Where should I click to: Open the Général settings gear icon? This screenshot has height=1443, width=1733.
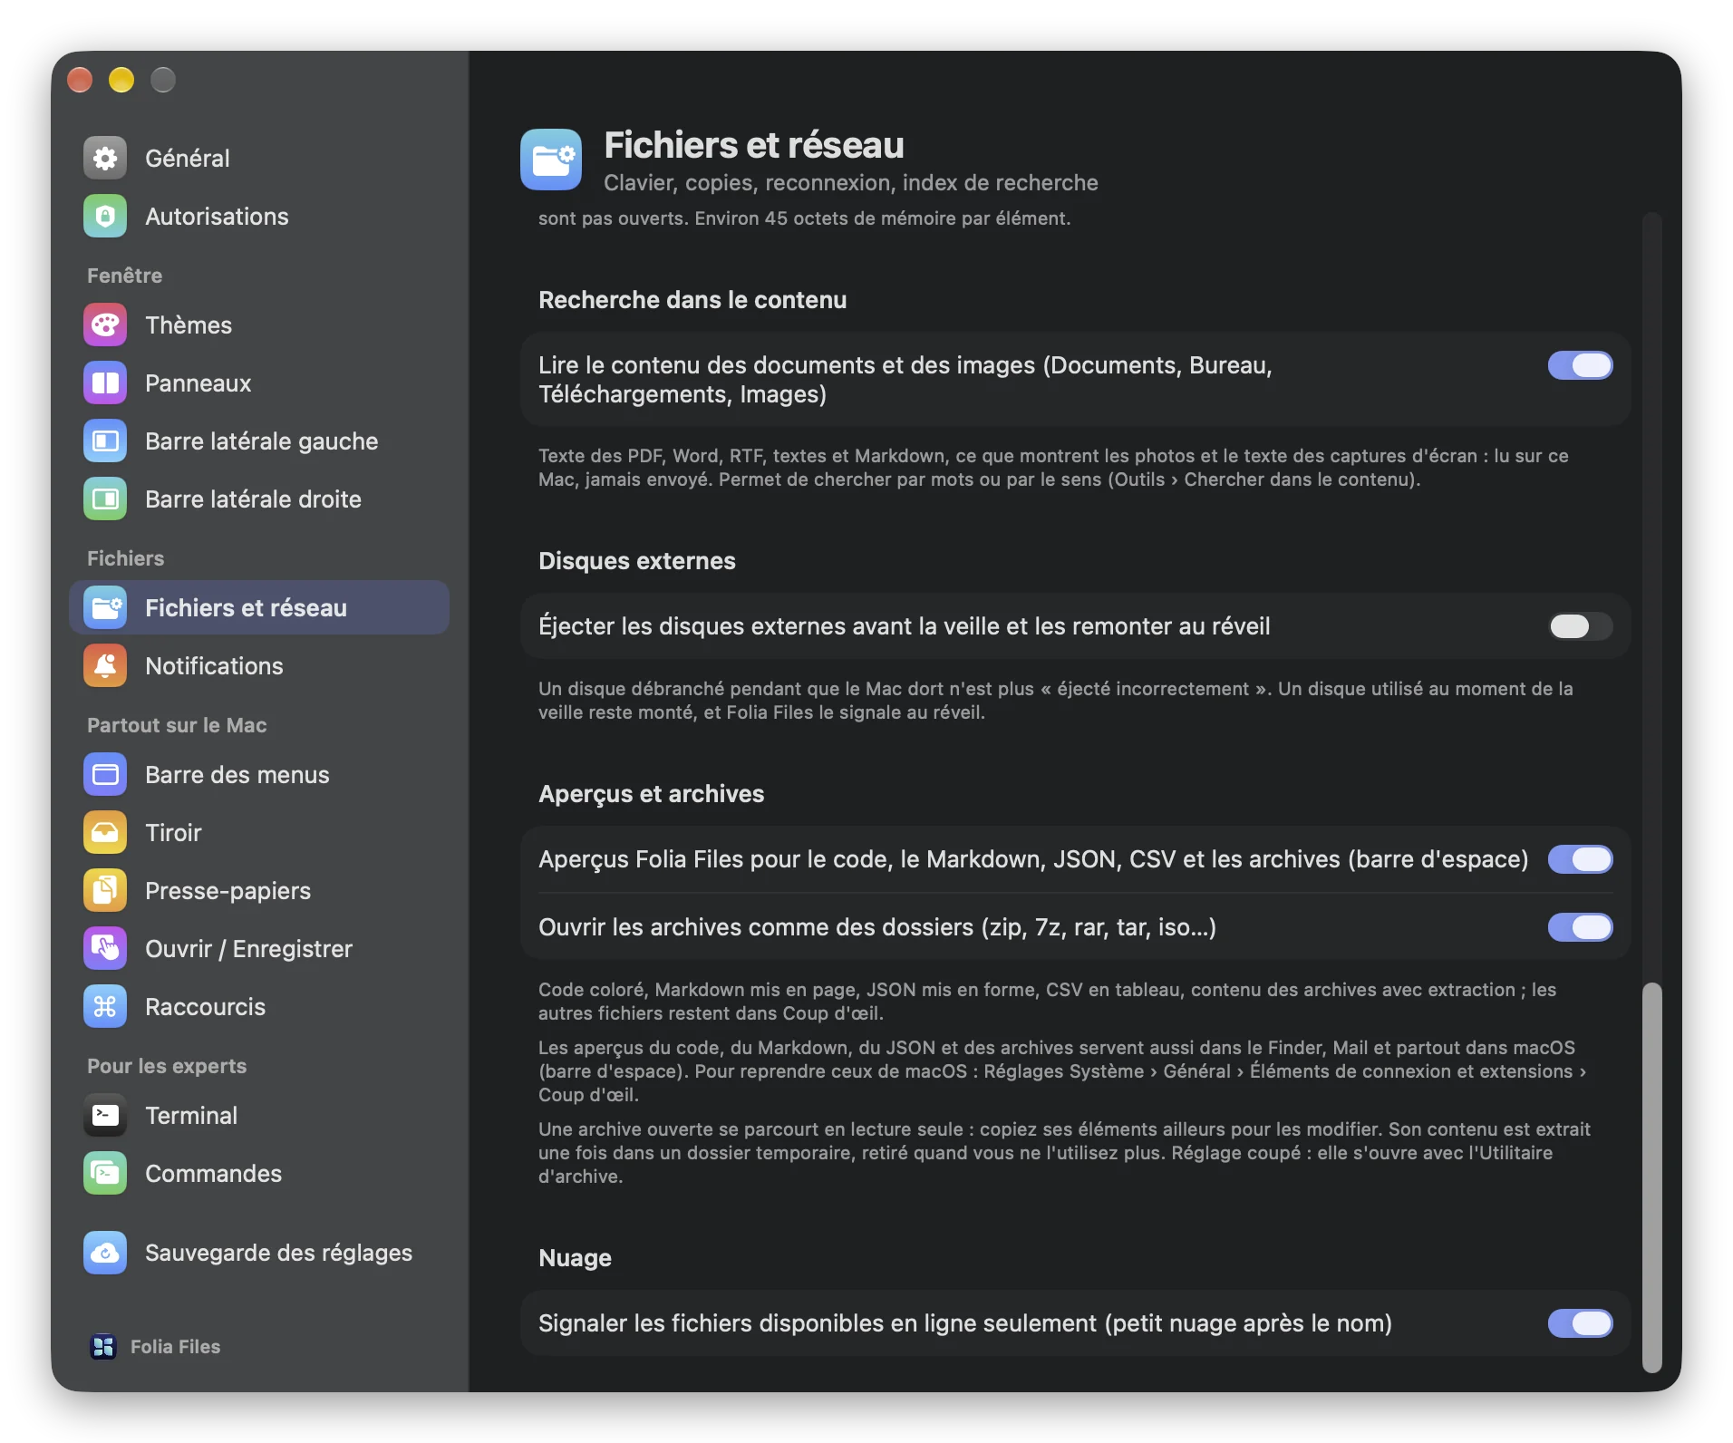(x=105, y=159)
